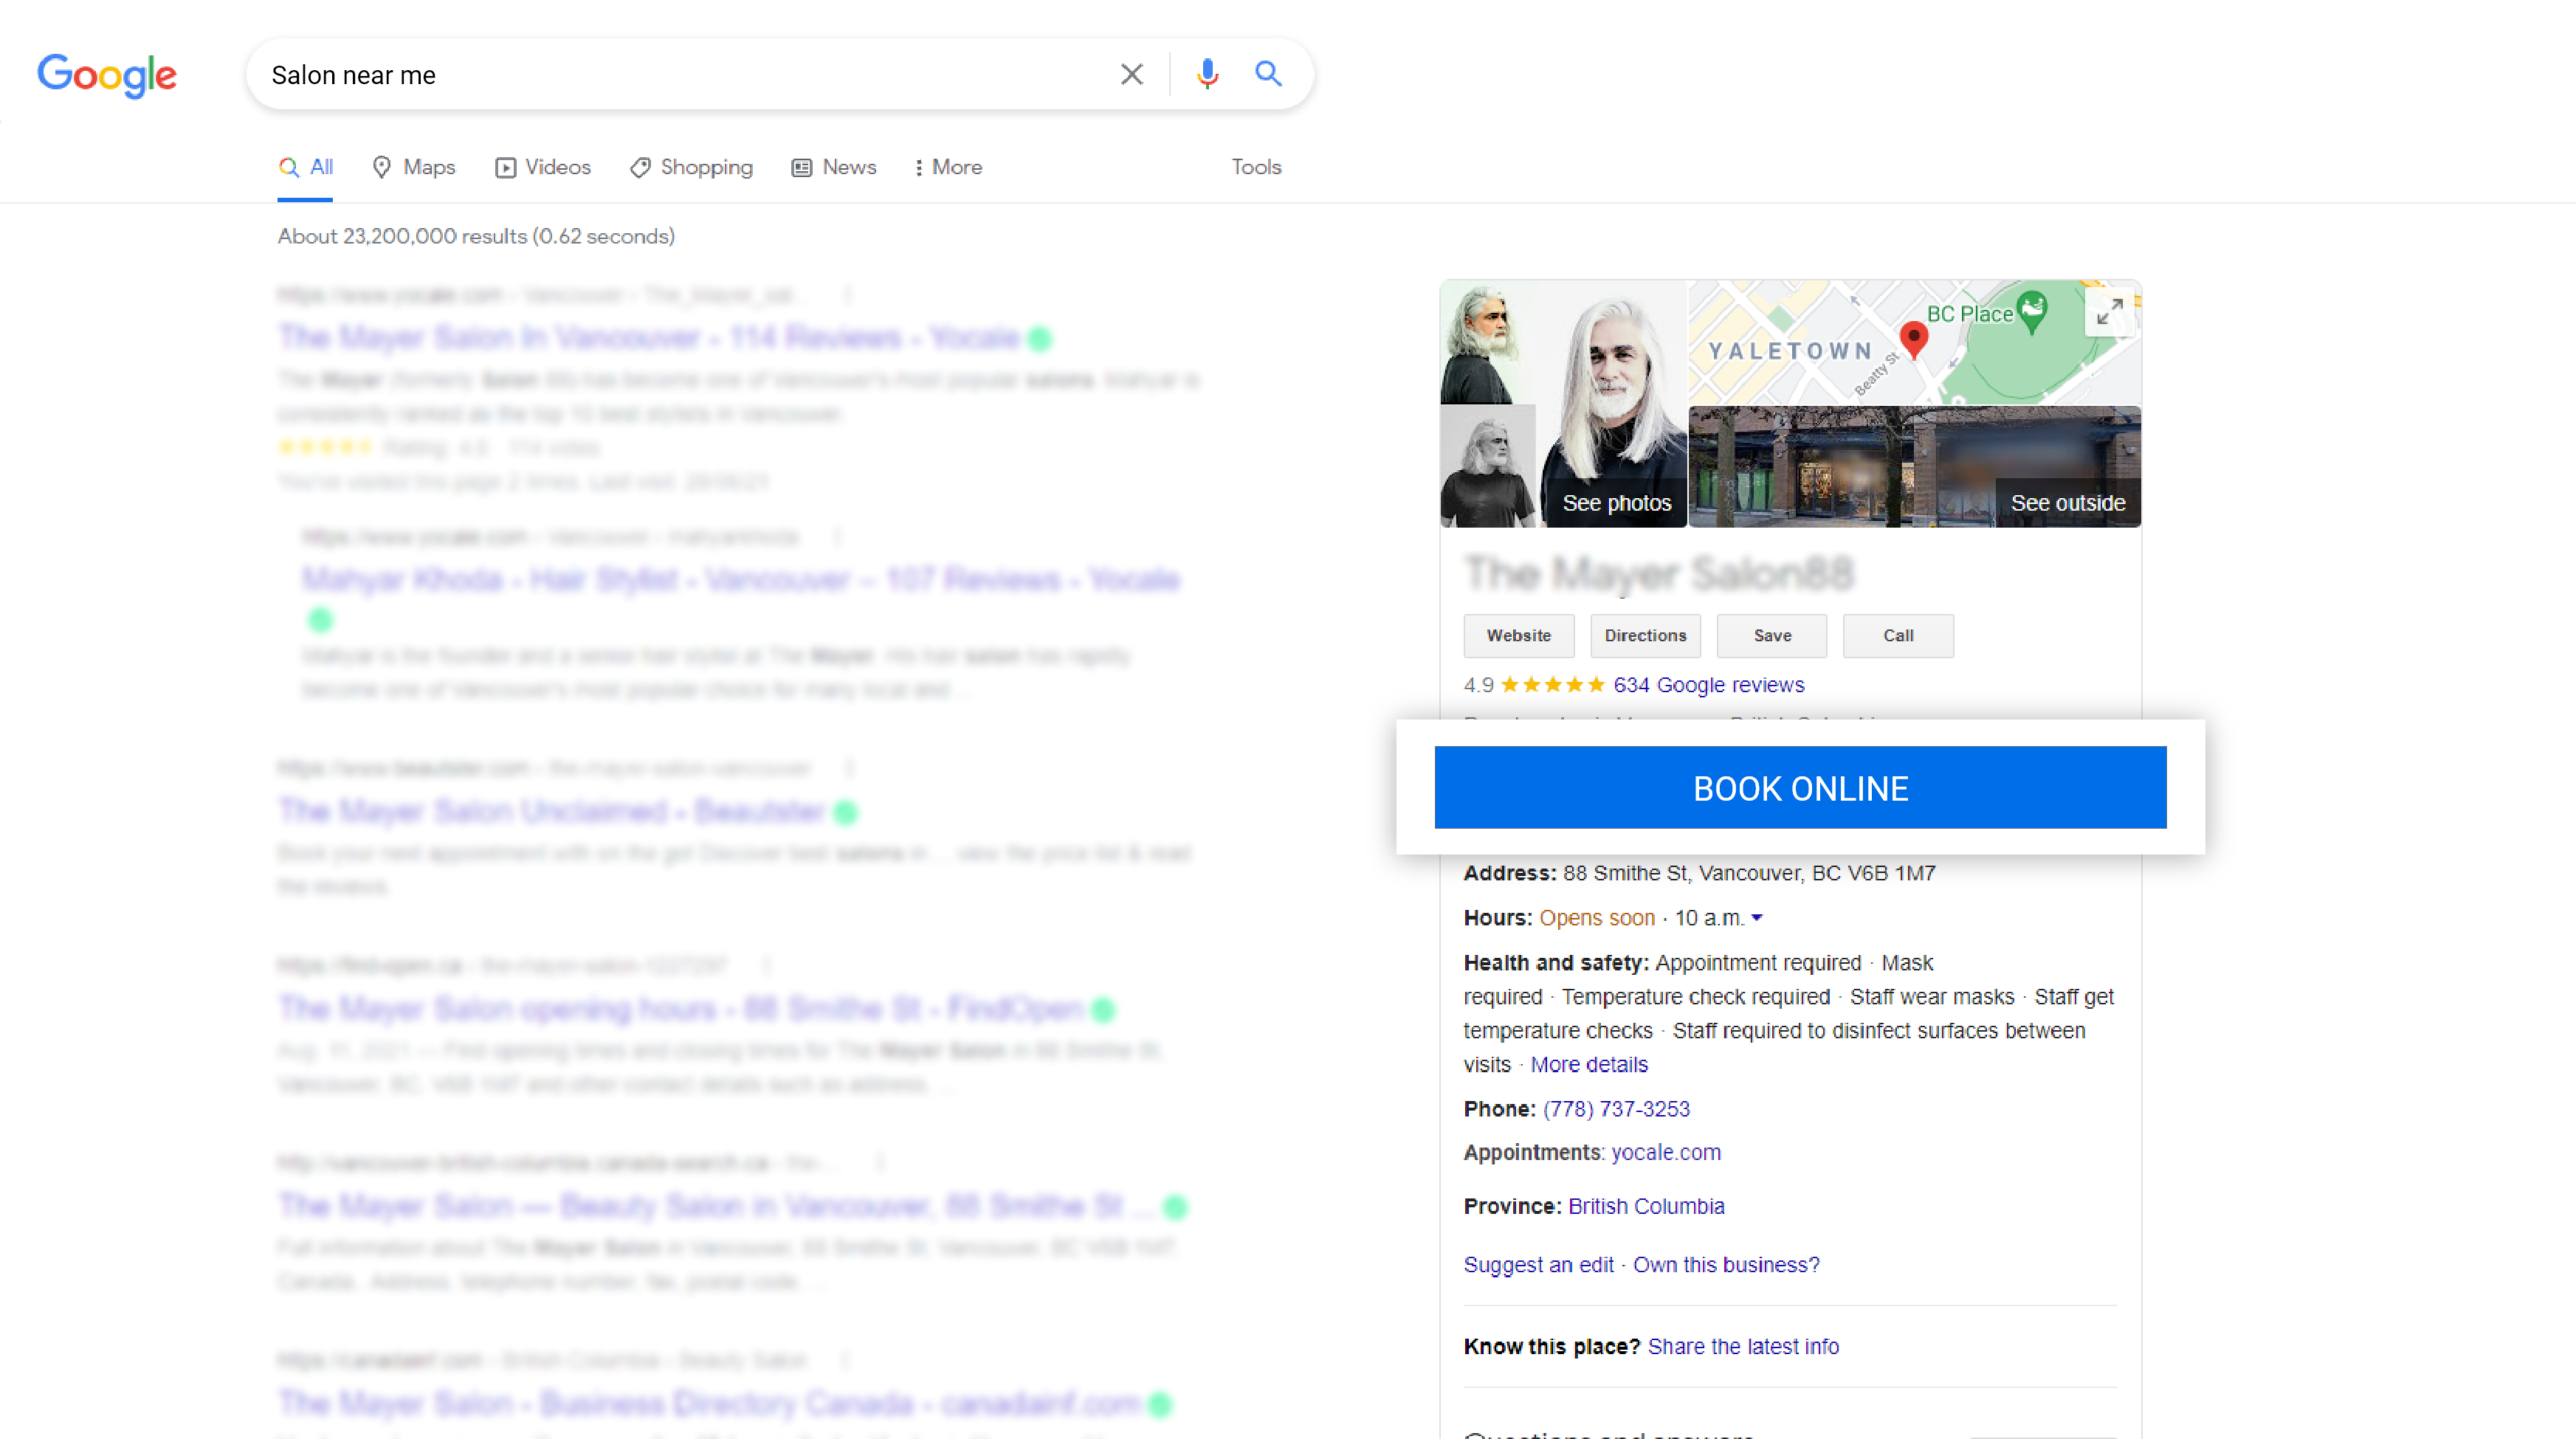Image resolution: width=2576 pixels, height=1439 pixels.
Task: Click Suggest an edit
Action: point(1538,1265)
